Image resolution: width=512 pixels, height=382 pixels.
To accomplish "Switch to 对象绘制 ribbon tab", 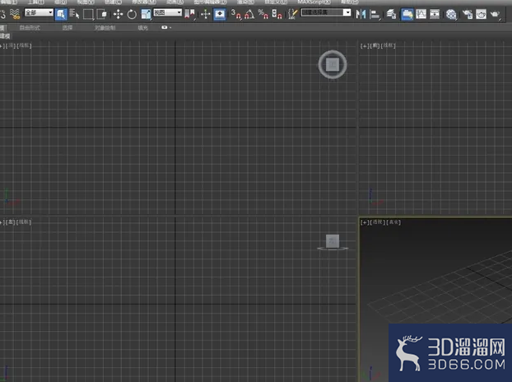I will pos(105,28).
